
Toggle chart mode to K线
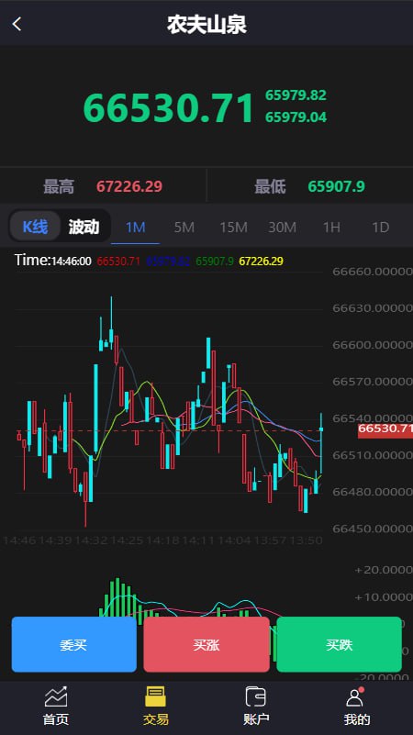pyautogui.click(x=35, y=227)
